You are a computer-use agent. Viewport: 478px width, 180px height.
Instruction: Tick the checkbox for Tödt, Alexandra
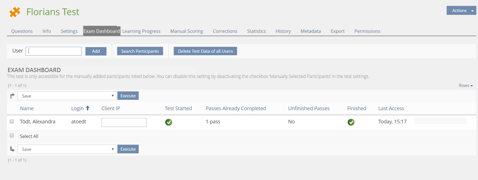(12, 121)
